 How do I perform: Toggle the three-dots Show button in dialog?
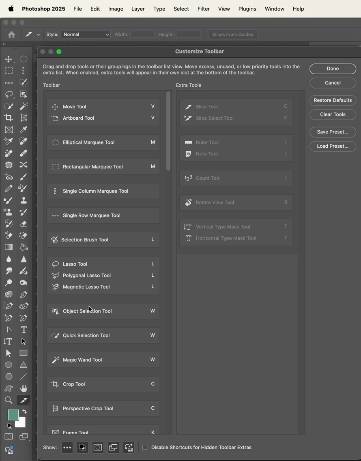67,448
